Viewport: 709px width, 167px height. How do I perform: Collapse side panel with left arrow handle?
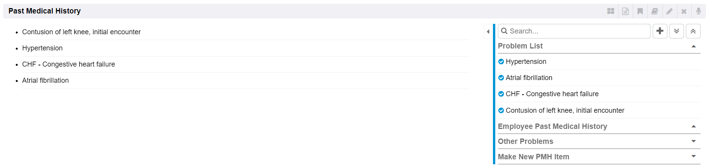(488, 32)
